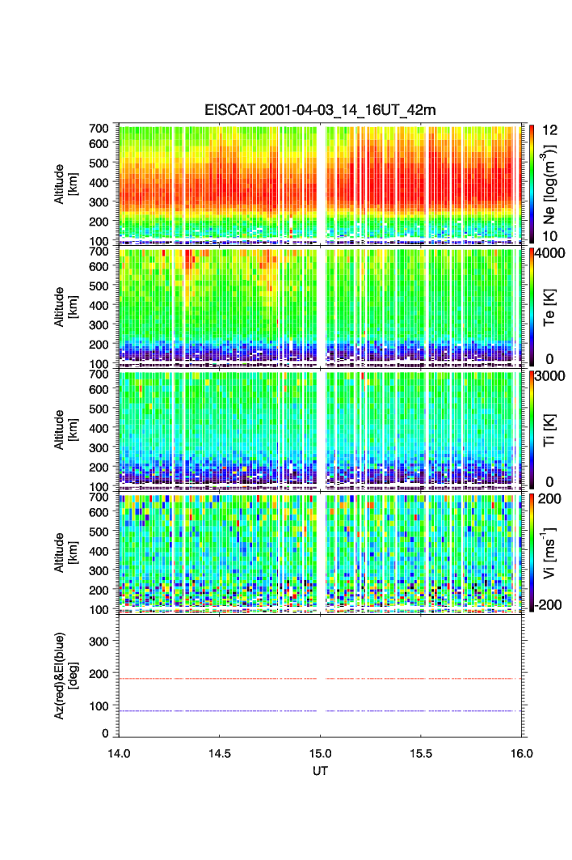This screenshot has width=572, height=860.
Task: Select the -200 value on Vi colorbar
Action: (551, 604)
